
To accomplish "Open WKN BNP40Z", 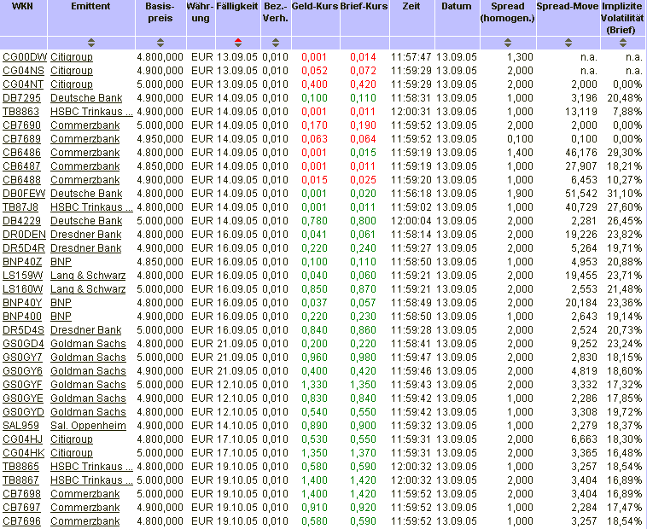I will (x=22, y=261).
